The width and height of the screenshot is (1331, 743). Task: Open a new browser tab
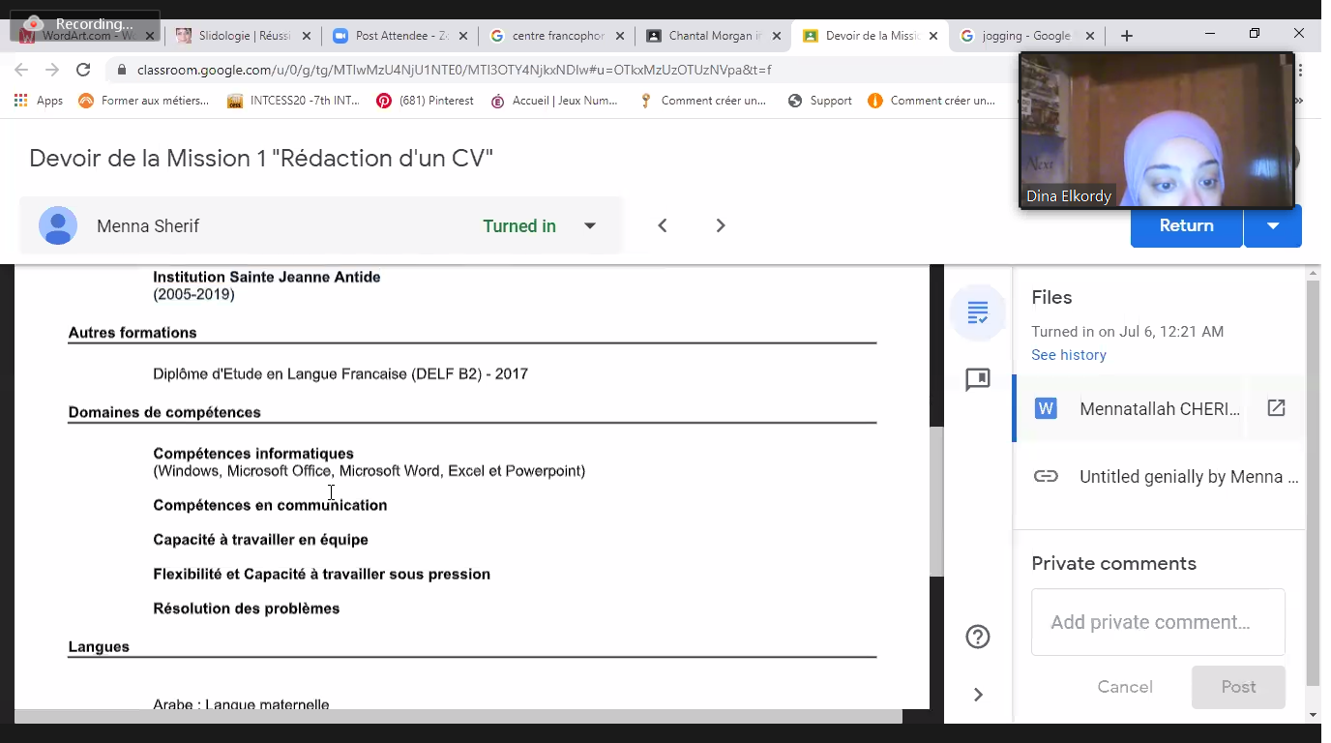1126,36
